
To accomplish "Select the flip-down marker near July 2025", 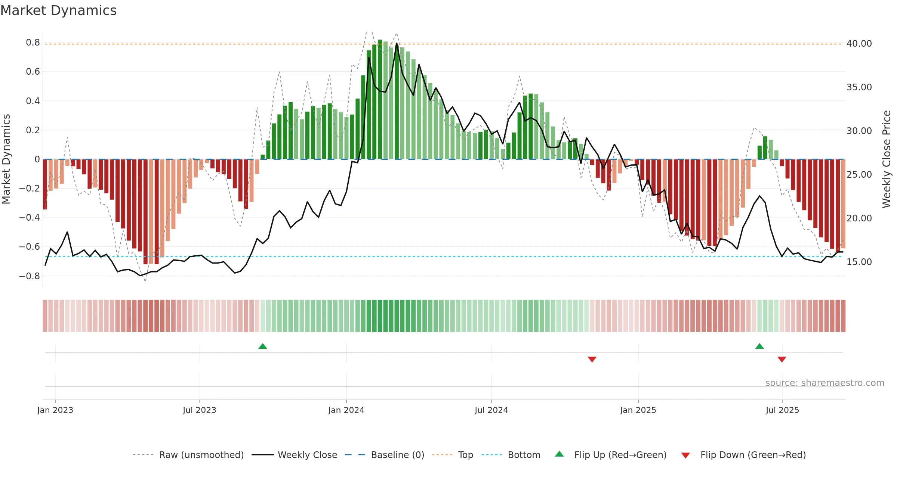I will pyautogui.click(x=782, y=359).
